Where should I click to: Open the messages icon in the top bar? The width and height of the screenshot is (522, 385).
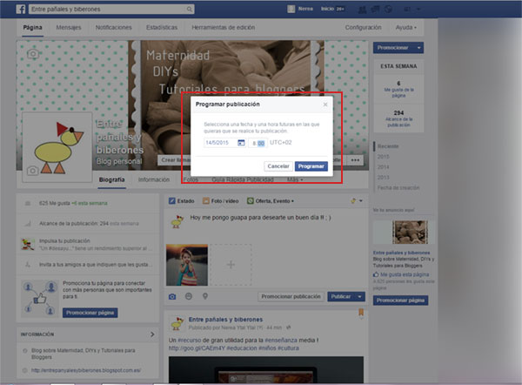375,10
